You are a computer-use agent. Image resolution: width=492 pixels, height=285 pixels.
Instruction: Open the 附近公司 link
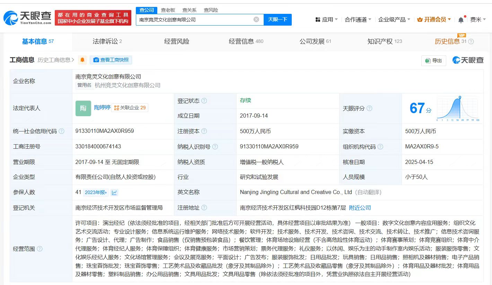360,208
